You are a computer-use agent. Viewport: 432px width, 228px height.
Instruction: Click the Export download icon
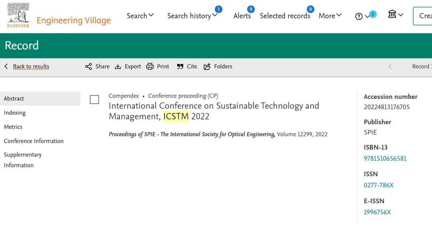click(x=118, y=66)
